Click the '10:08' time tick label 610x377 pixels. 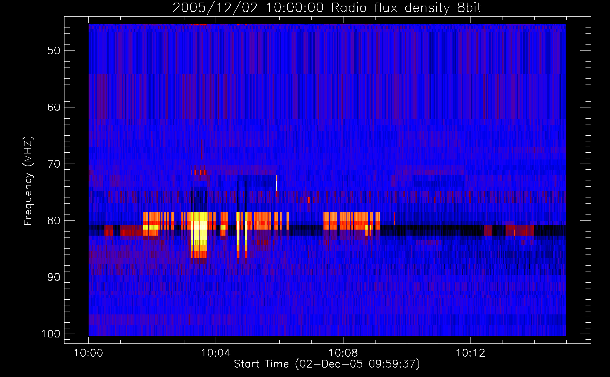tap(343, 353)
